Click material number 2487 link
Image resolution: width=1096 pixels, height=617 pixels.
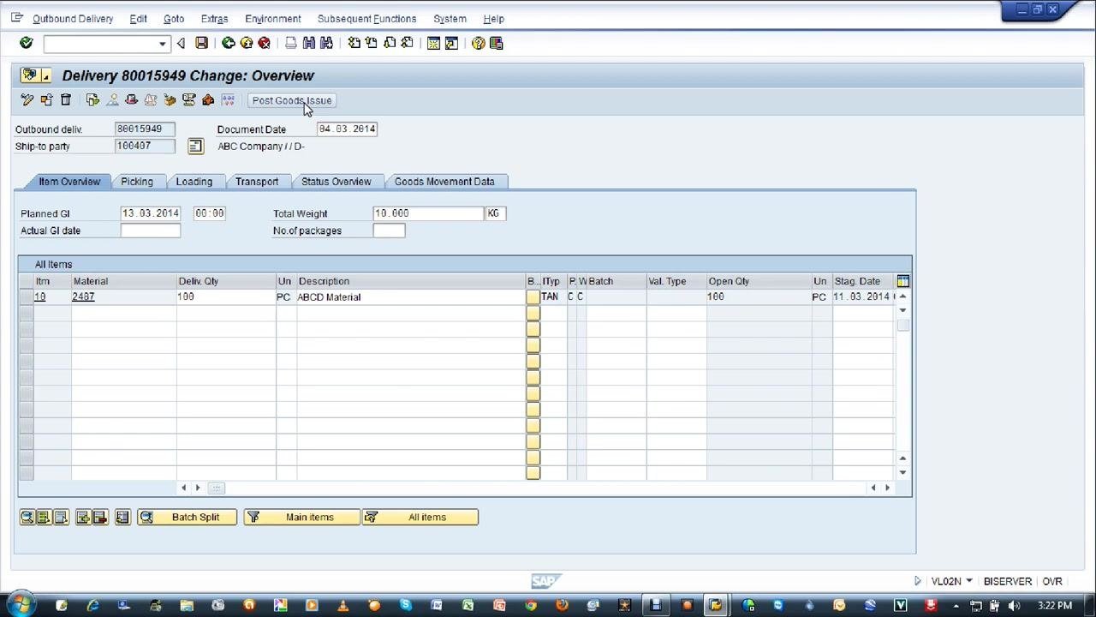click(x=83, y=297)
